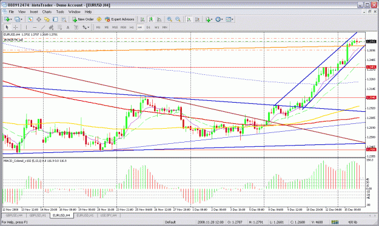Click the chart tabs right scroll arrow

coord(375,216)
